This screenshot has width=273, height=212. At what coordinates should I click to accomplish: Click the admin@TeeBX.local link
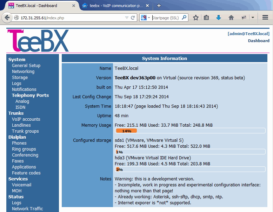coord(248,34)
